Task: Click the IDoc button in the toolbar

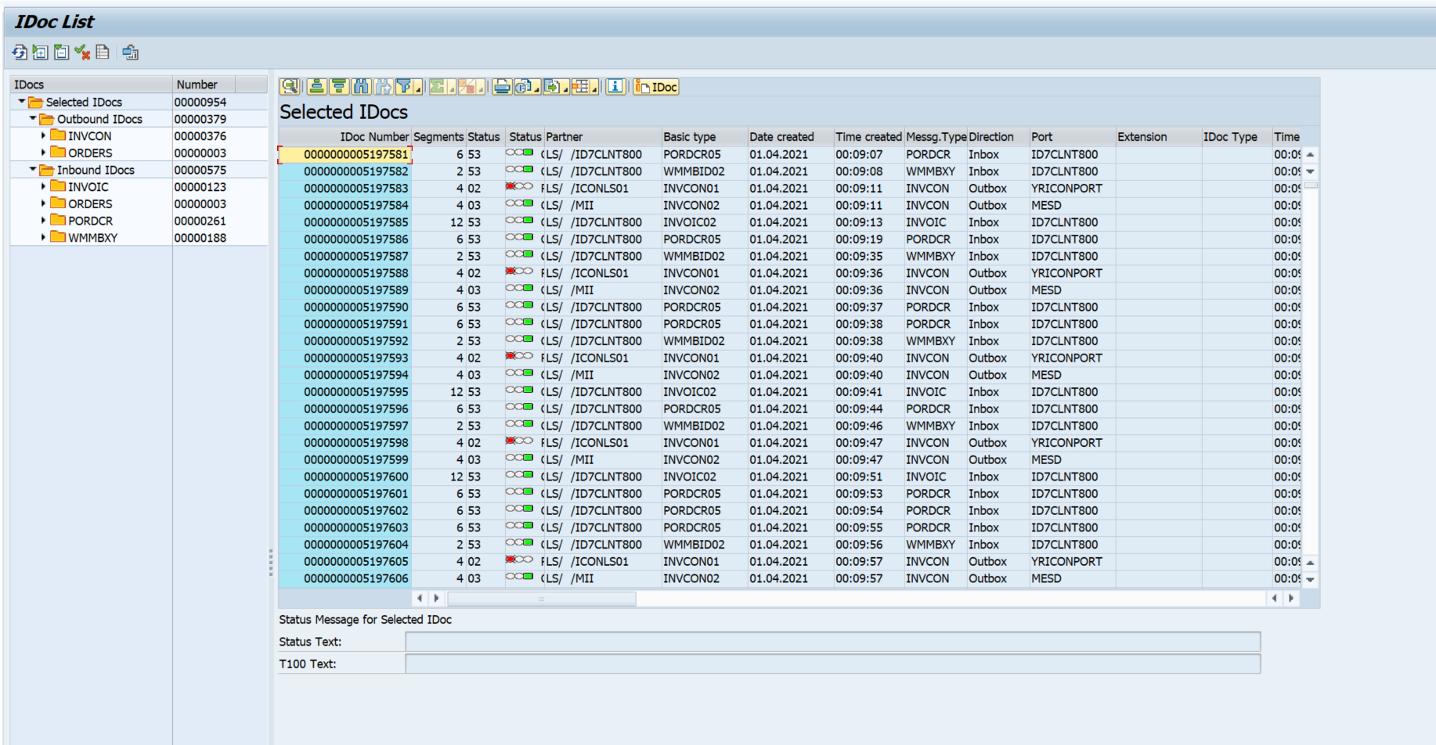Action: coord(656,87)
